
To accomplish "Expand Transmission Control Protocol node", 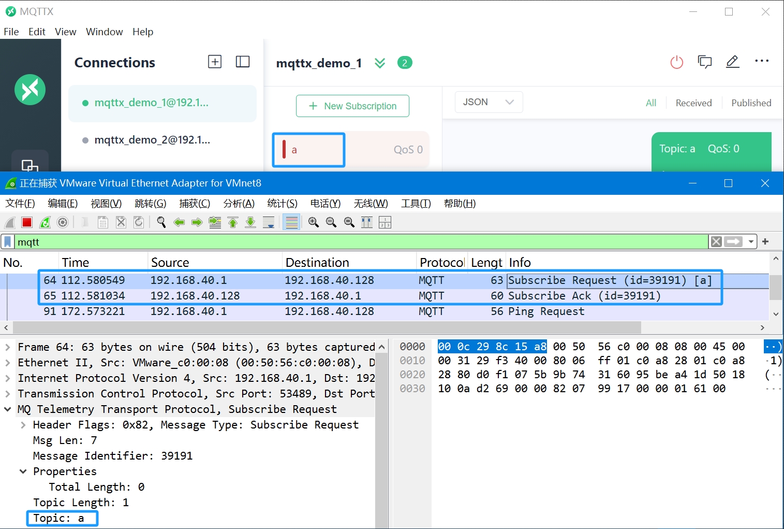I will point(8,394).
